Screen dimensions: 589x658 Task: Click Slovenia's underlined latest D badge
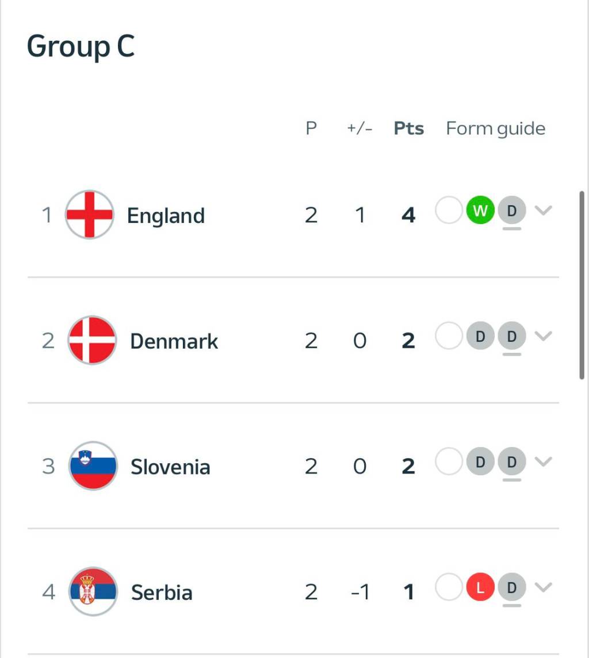point(511,462)
